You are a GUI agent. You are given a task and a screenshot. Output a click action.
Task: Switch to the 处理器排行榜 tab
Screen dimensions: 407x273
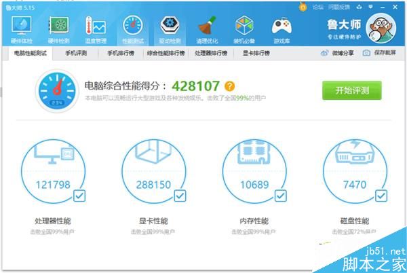point(211,53)
